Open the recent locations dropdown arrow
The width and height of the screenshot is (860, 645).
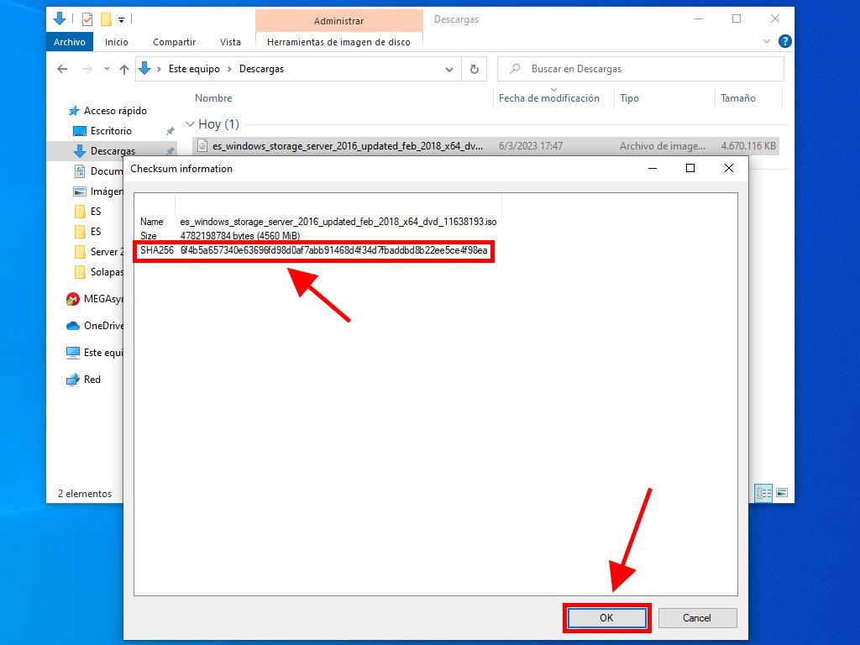107,69
